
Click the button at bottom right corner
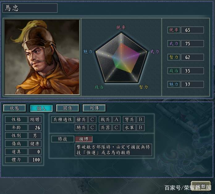click(201, 186)
